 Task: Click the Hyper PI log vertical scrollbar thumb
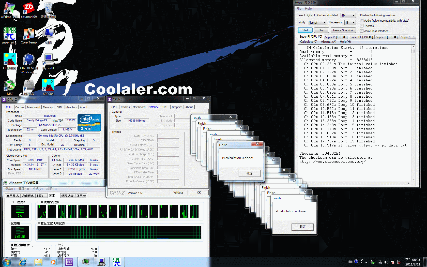point(413,51)
